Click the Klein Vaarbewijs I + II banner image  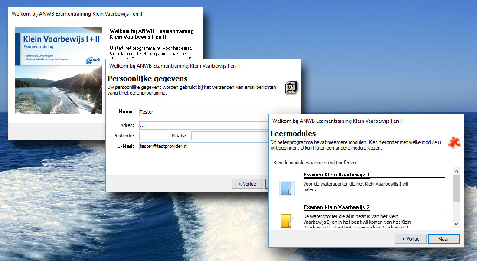click(58, 70)
